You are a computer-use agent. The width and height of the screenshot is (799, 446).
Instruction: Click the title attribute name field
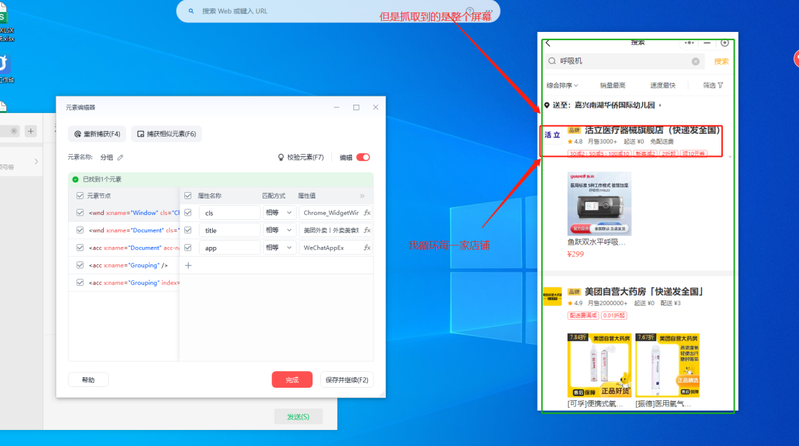tap(229, 230)
